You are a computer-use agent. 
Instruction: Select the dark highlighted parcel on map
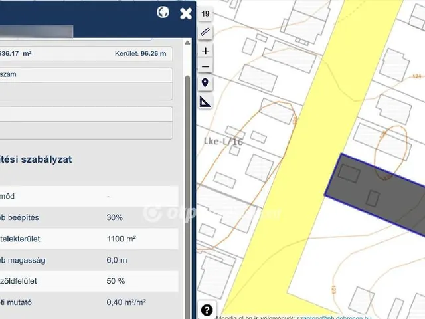tap(372, 193)
